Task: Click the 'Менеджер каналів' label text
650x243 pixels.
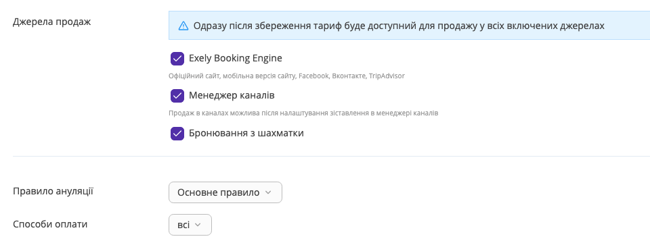Action: point(232,95)
